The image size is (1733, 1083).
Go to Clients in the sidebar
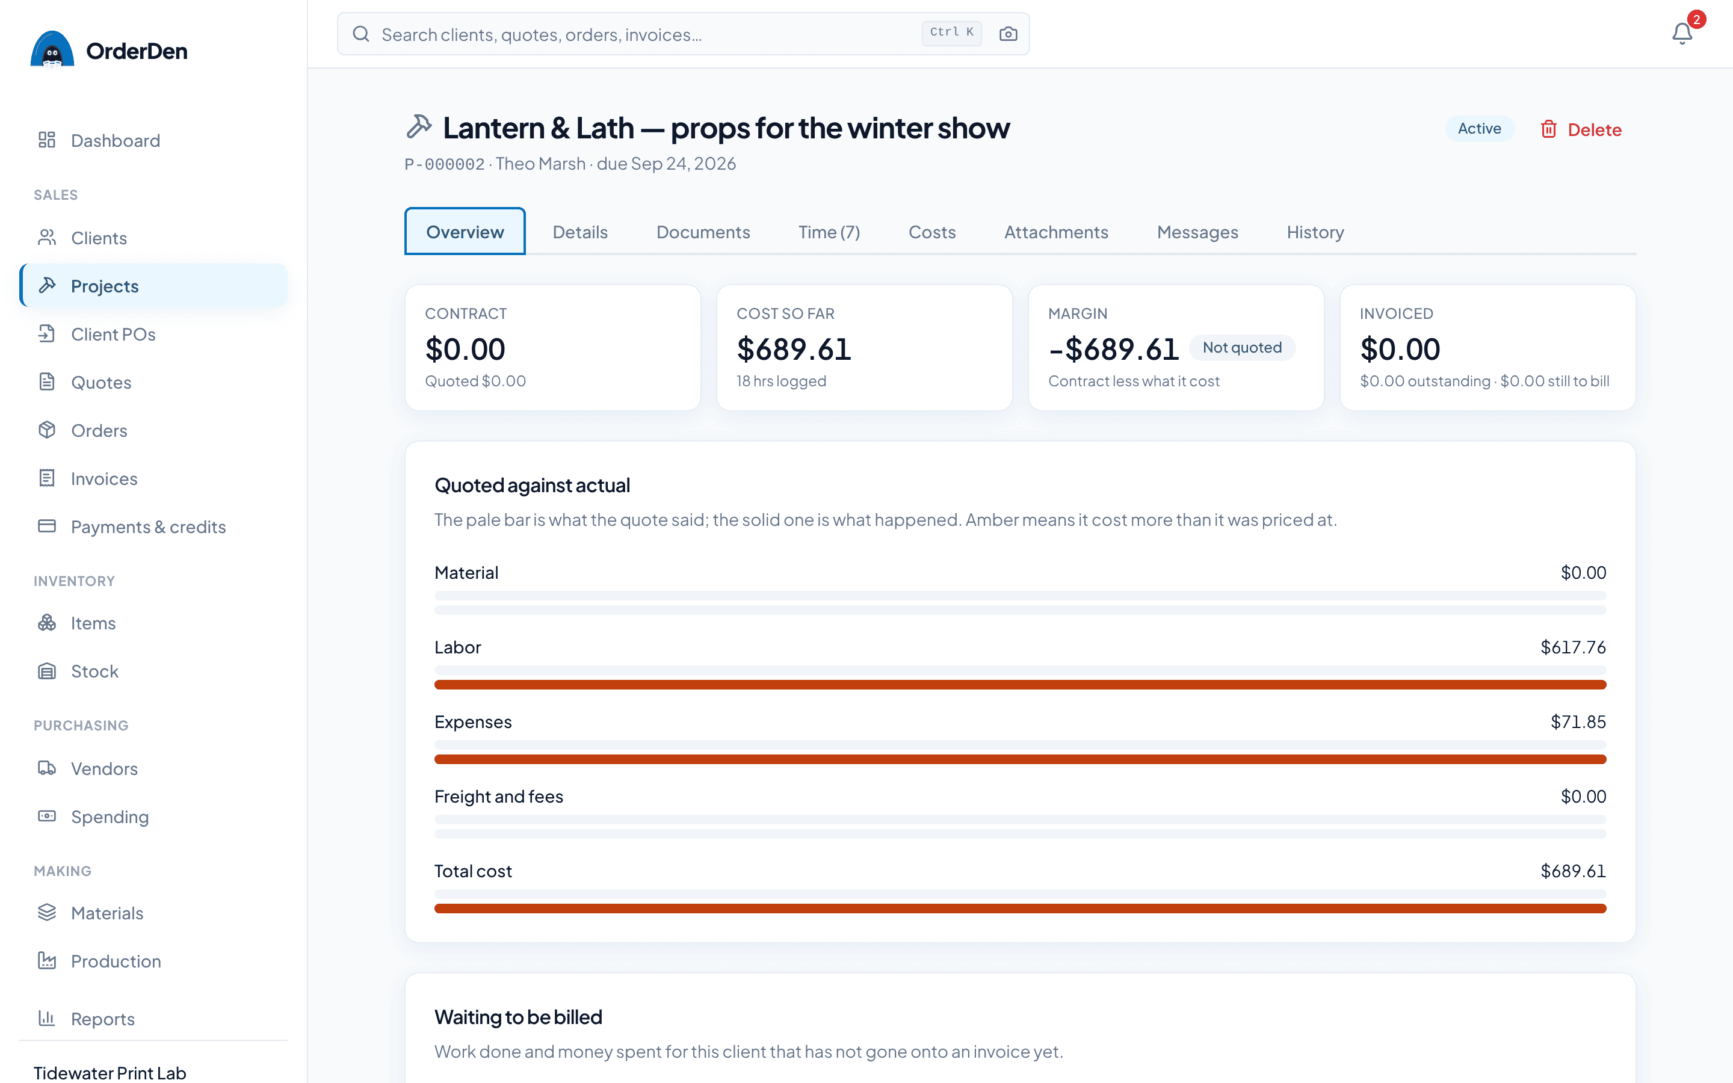(x=153, y=238)
